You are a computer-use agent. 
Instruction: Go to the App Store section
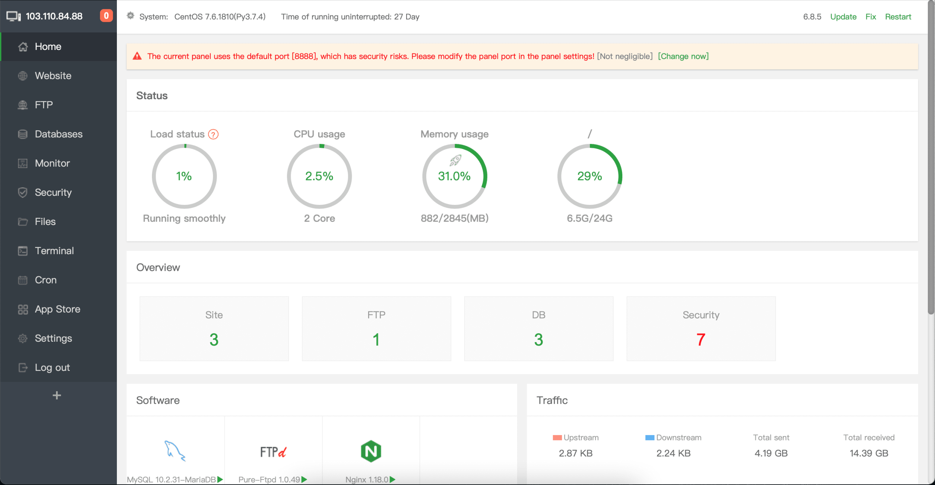(x=57, y=309)
